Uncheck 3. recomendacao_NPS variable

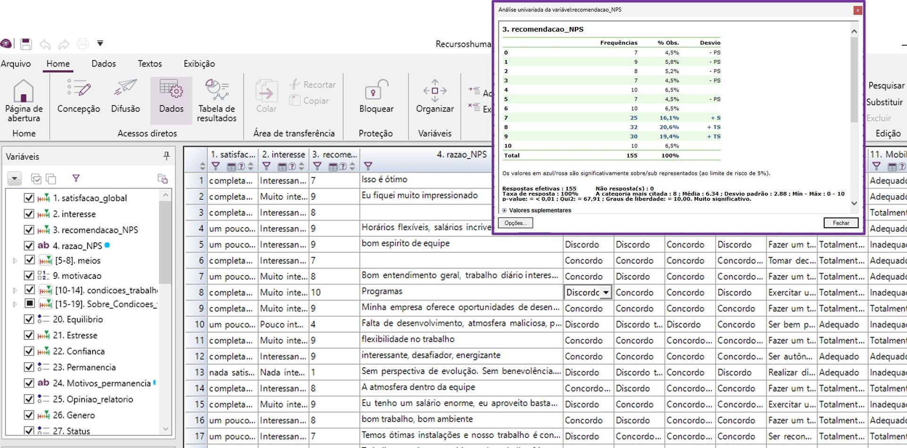[29, 230]
